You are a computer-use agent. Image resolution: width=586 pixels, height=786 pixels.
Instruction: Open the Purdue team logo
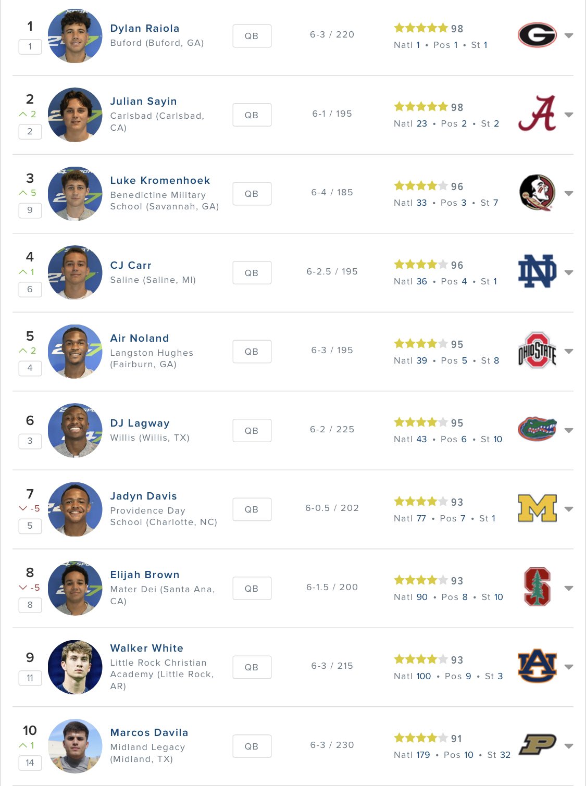tap(538, 745)
